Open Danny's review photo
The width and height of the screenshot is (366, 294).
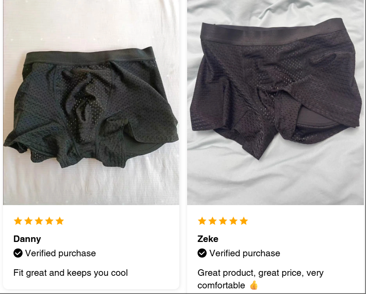(91, 102)
